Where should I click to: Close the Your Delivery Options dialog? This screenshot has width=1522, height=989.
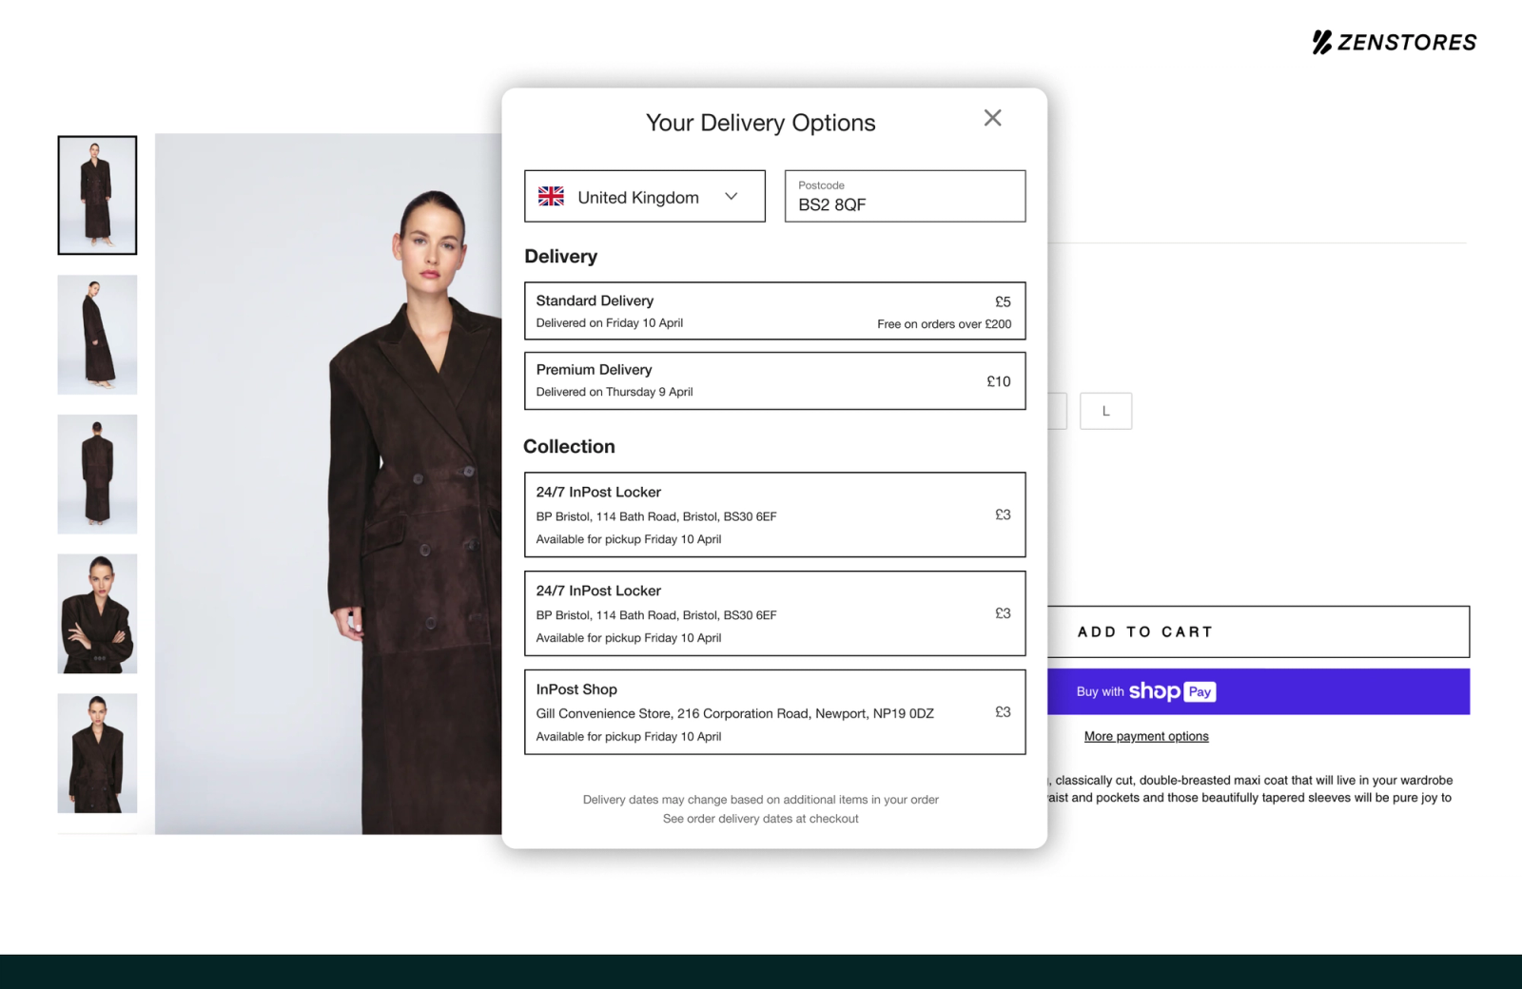992,118
